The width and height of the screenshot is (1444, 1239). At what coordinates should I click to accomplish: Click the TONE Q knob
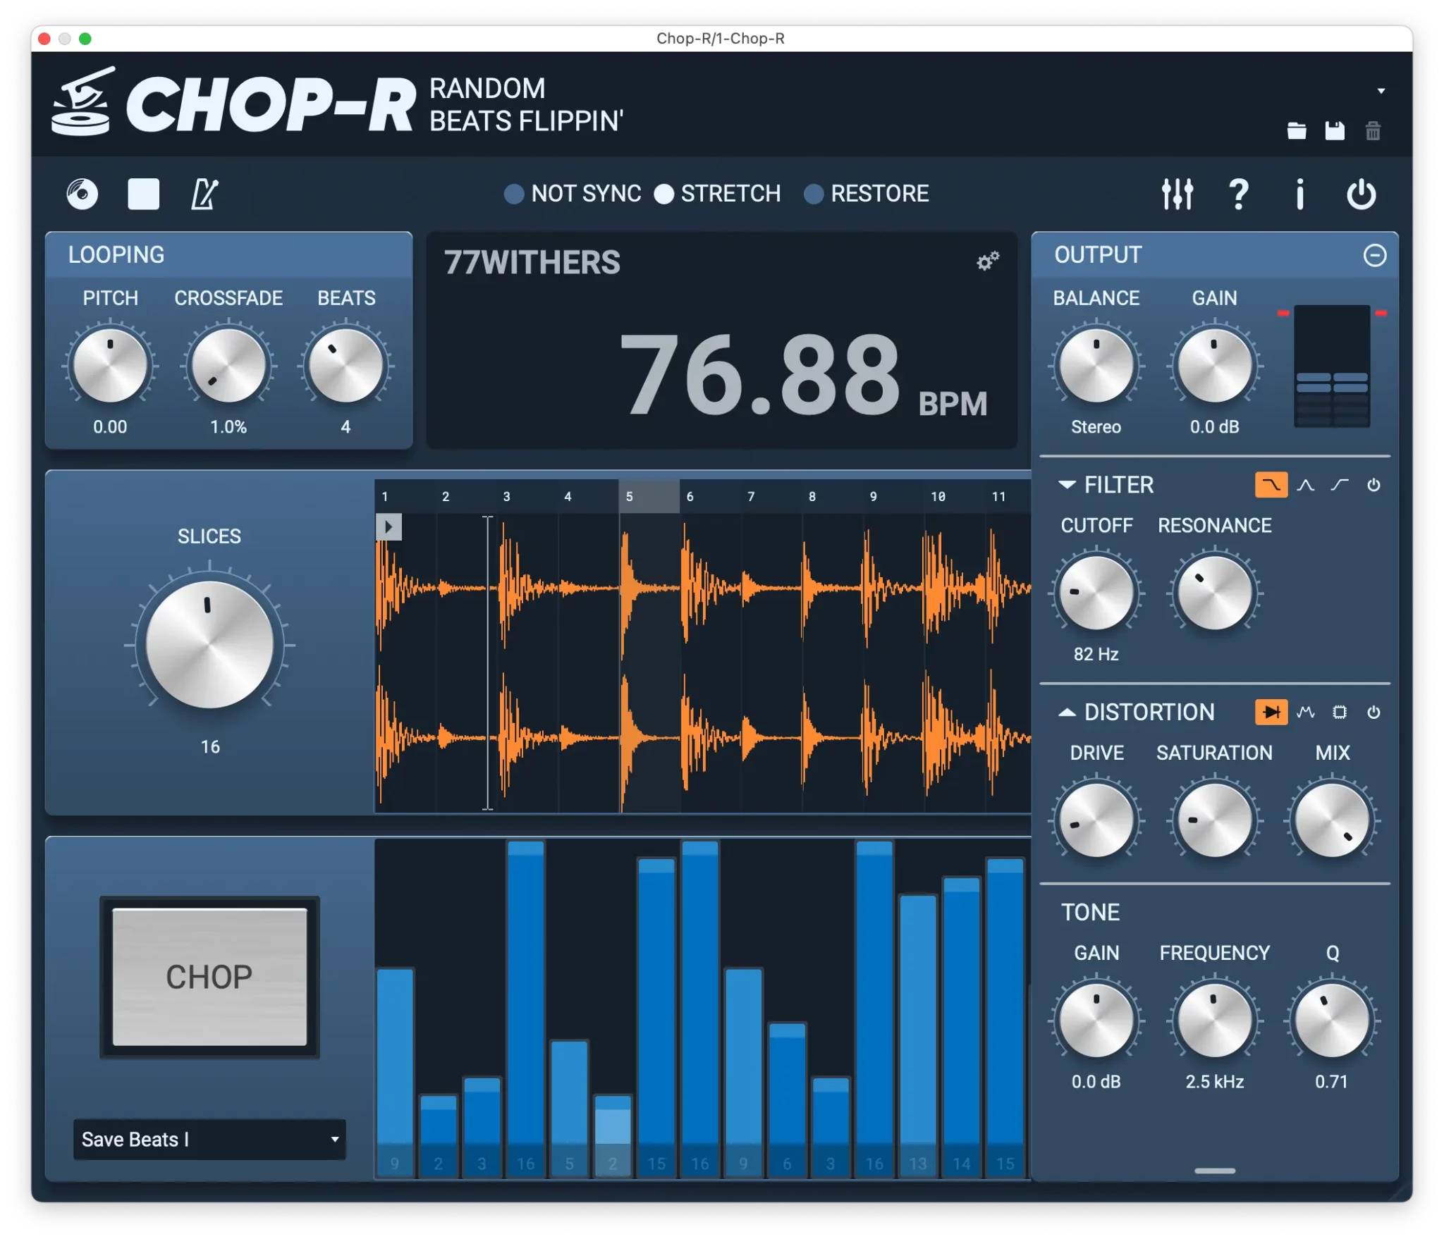click(1332, 1021)
